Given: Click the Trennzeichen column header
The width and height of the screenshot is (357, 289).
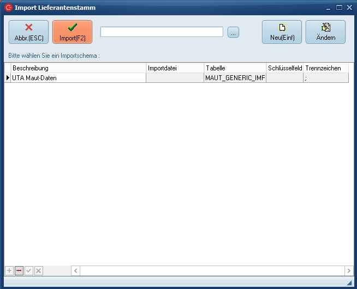Looking at the screenshot, I should tap(325, 68).
